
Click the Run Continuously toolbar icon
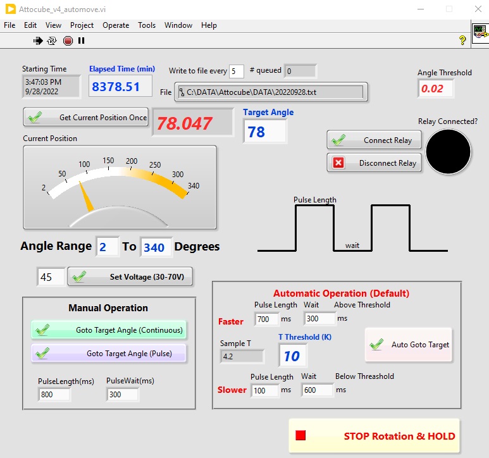(x=52, y=40)
